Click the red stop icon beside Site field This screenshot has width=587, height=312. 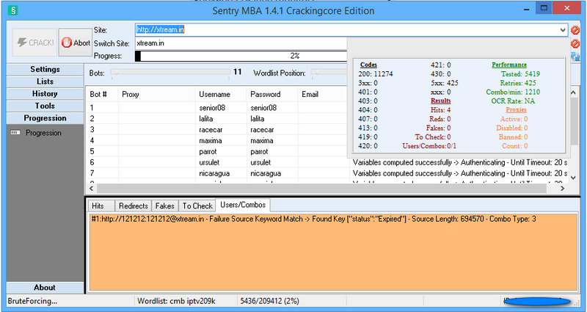point(575,30)
